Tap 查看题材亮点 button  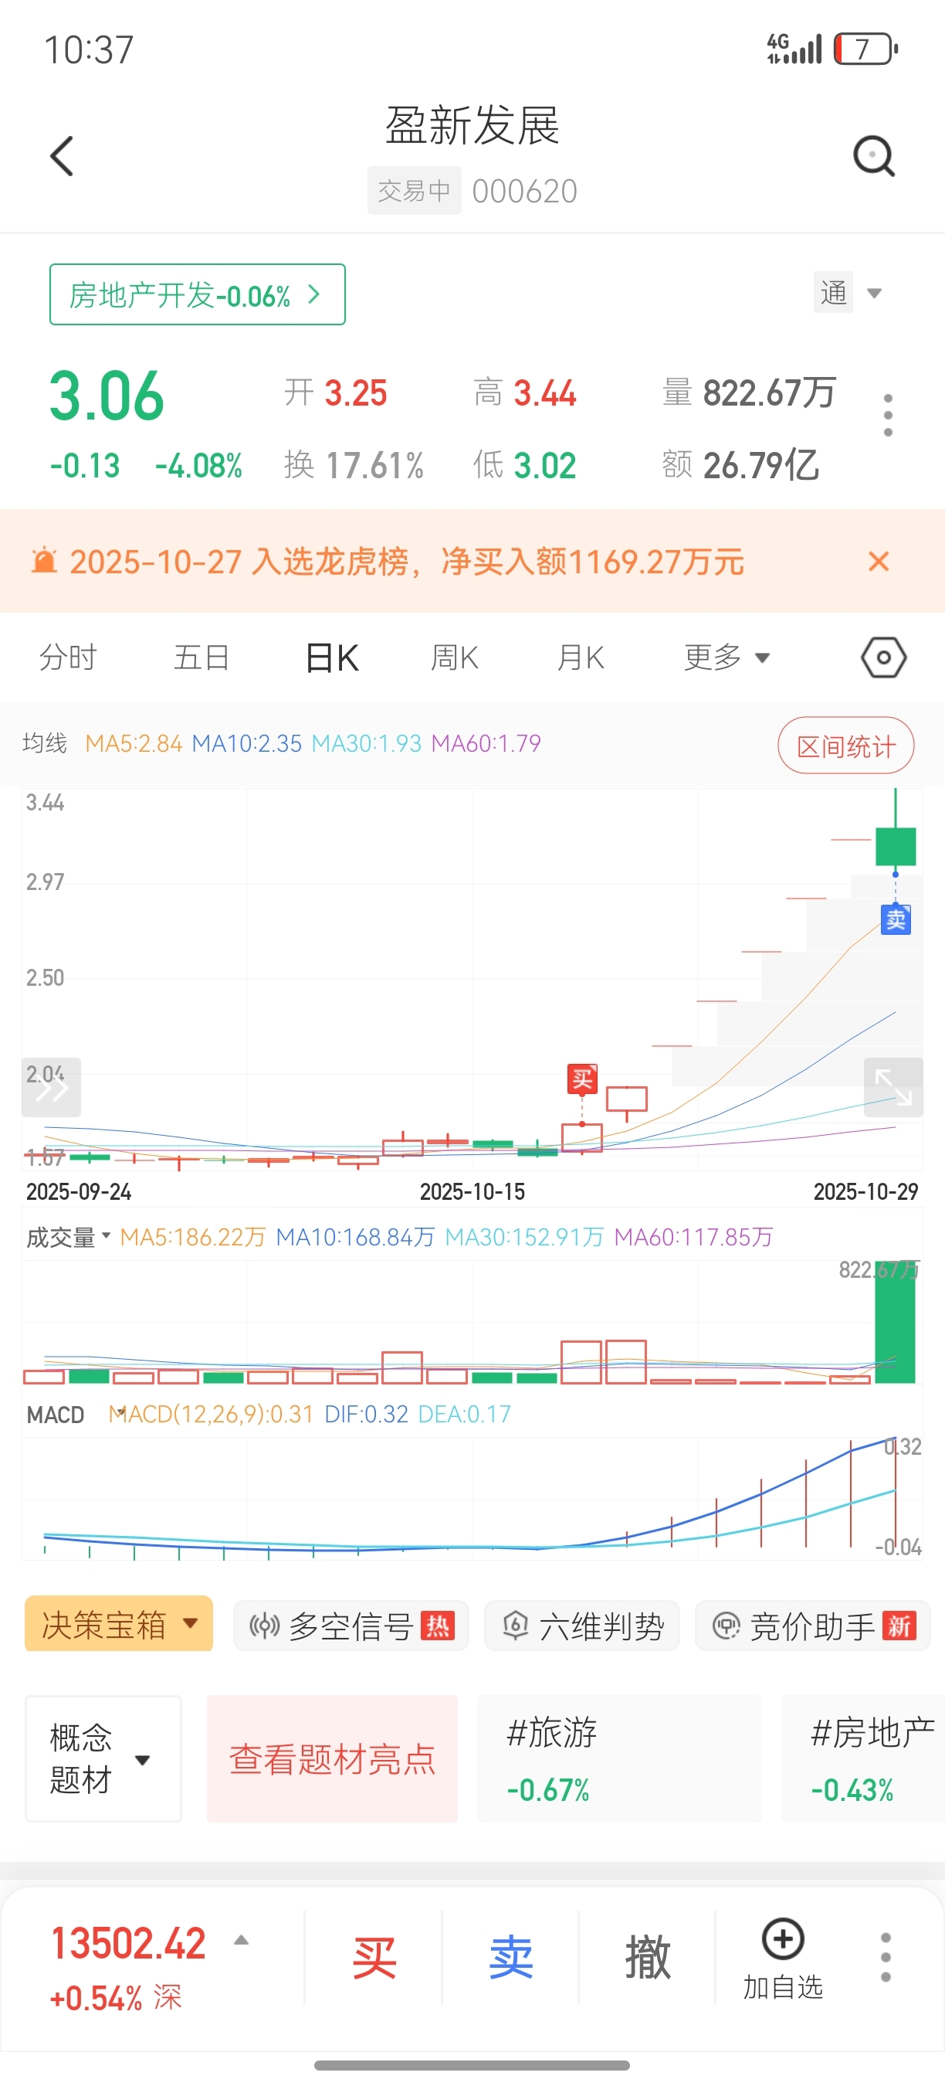click(x=333, y=1758)
